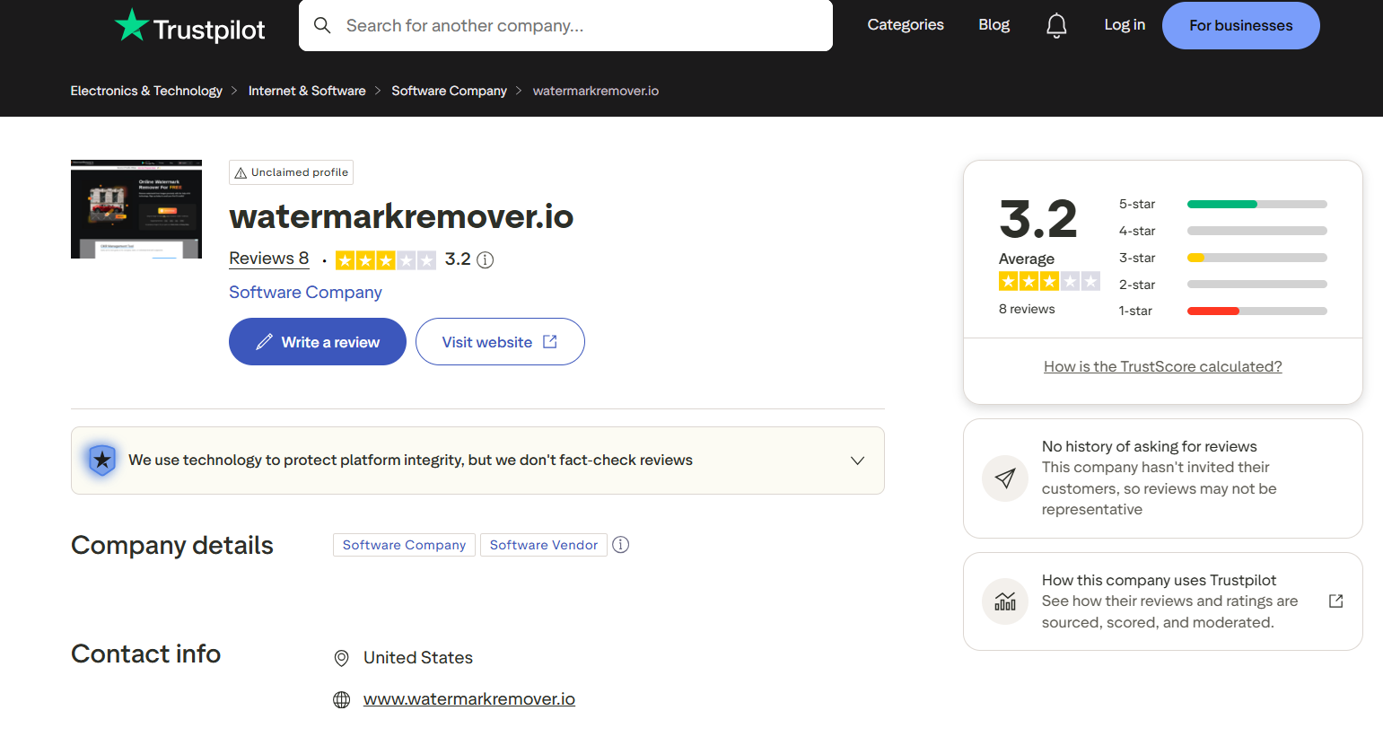Click the watermarkremover.io breadcrumb text
The image size is (1383, 737).
(x=596, y=91)
